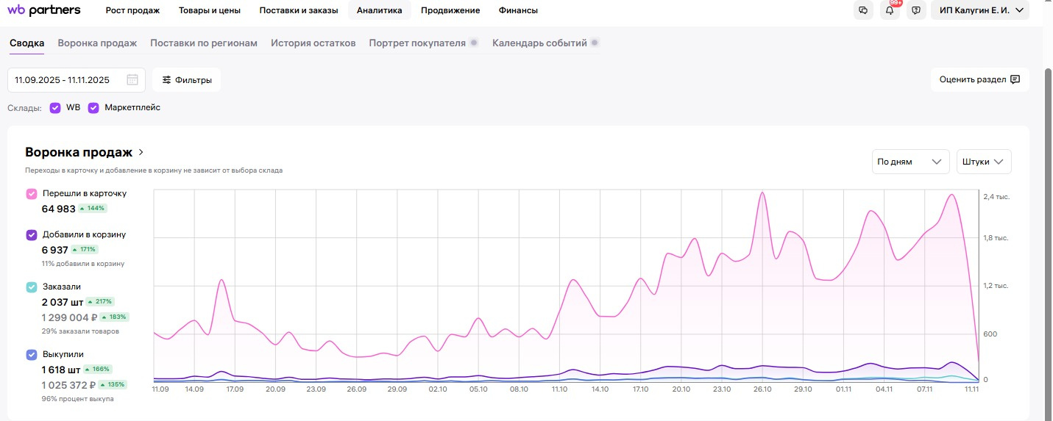This screenshot has height=421, width=1053.
Task: Click the arrow next to Воронка продаж heading
Action: [x=141, y=152]
